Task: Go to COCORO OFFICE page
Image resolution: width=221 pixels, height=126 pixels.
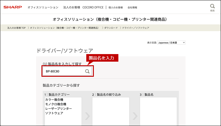Action: [93, 7]
